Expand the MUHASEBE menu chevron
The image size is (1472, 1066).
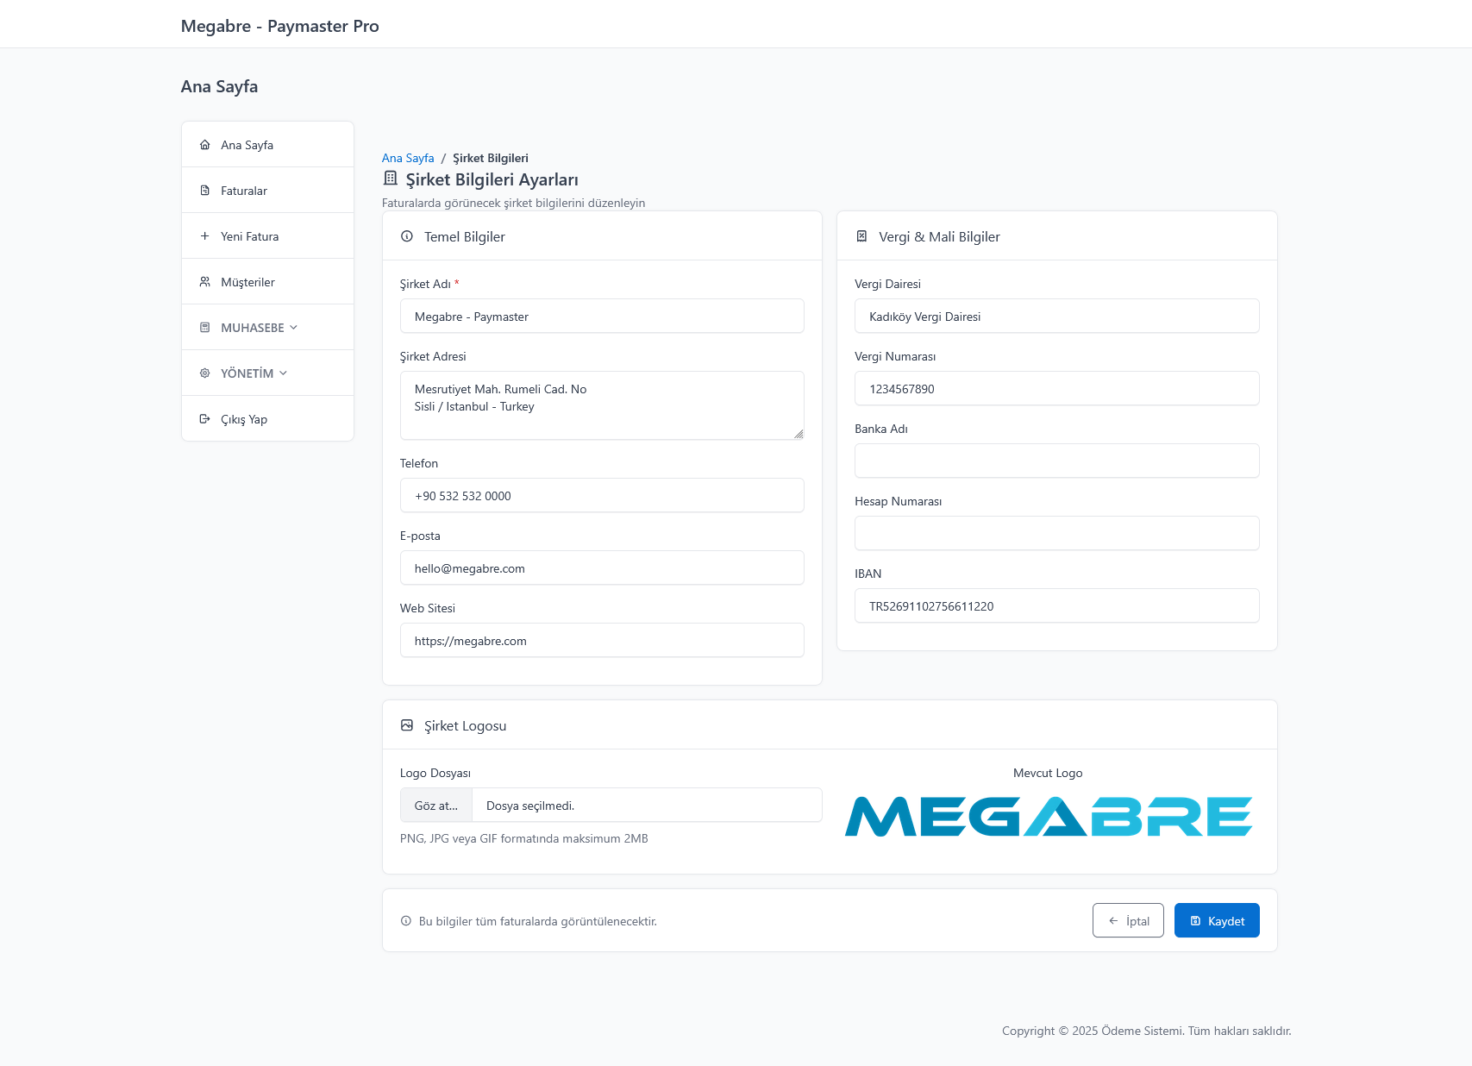click(x=294, y=328)
